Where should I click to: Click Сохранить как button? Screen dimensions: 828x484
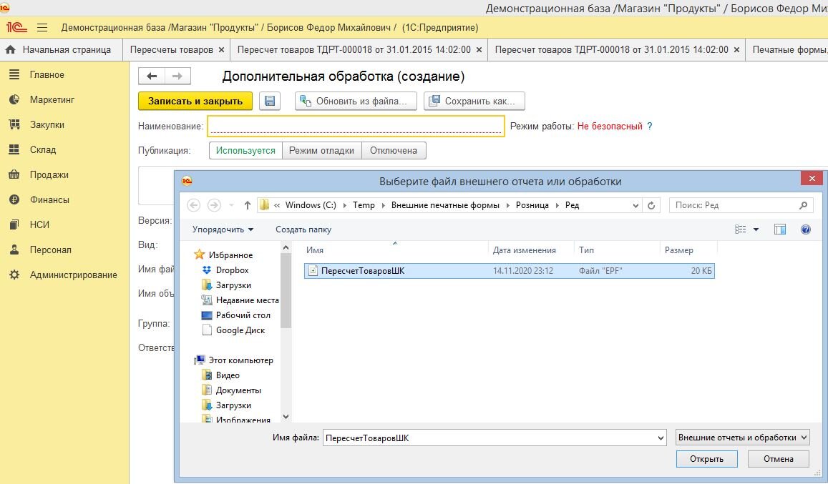point(474,101)
